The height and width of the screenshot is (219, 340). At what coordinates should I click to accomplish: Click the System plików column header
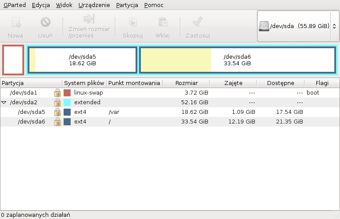84,83
